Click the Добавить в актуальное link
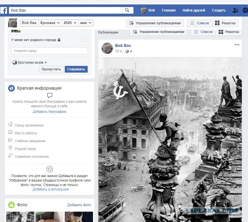This screenshot has width=248, height=222. pos(51,189)
